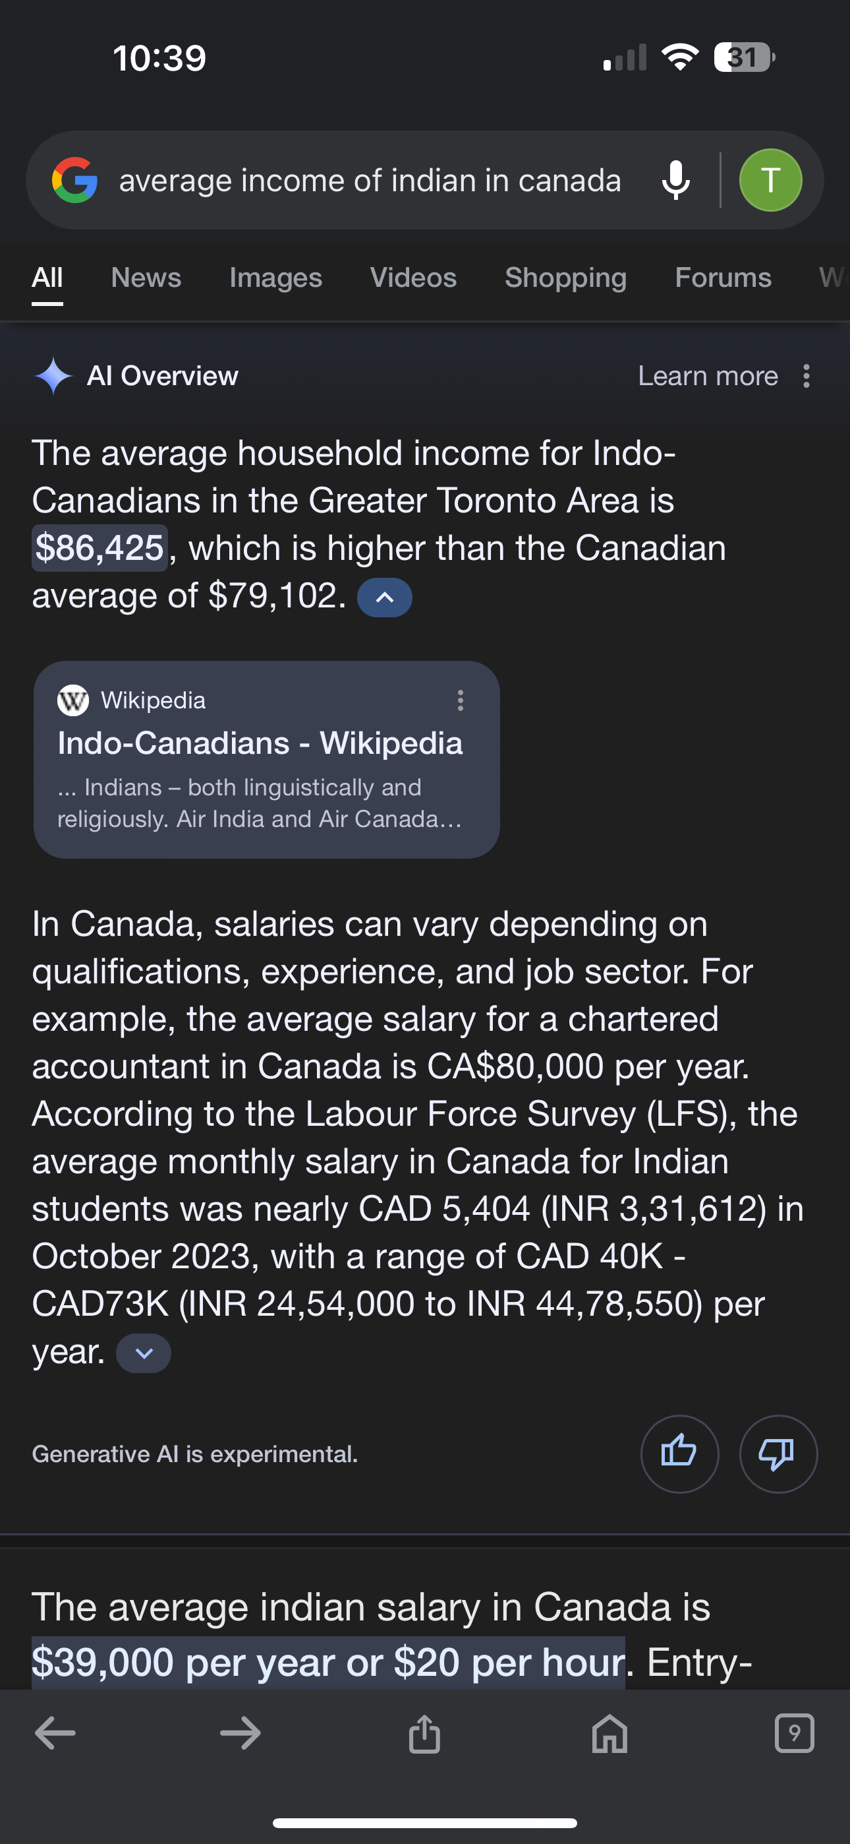Screen dimensions: 850x1844
Task: Switch to the News tab
Action: pyautogui.click(x=146, y=278)
